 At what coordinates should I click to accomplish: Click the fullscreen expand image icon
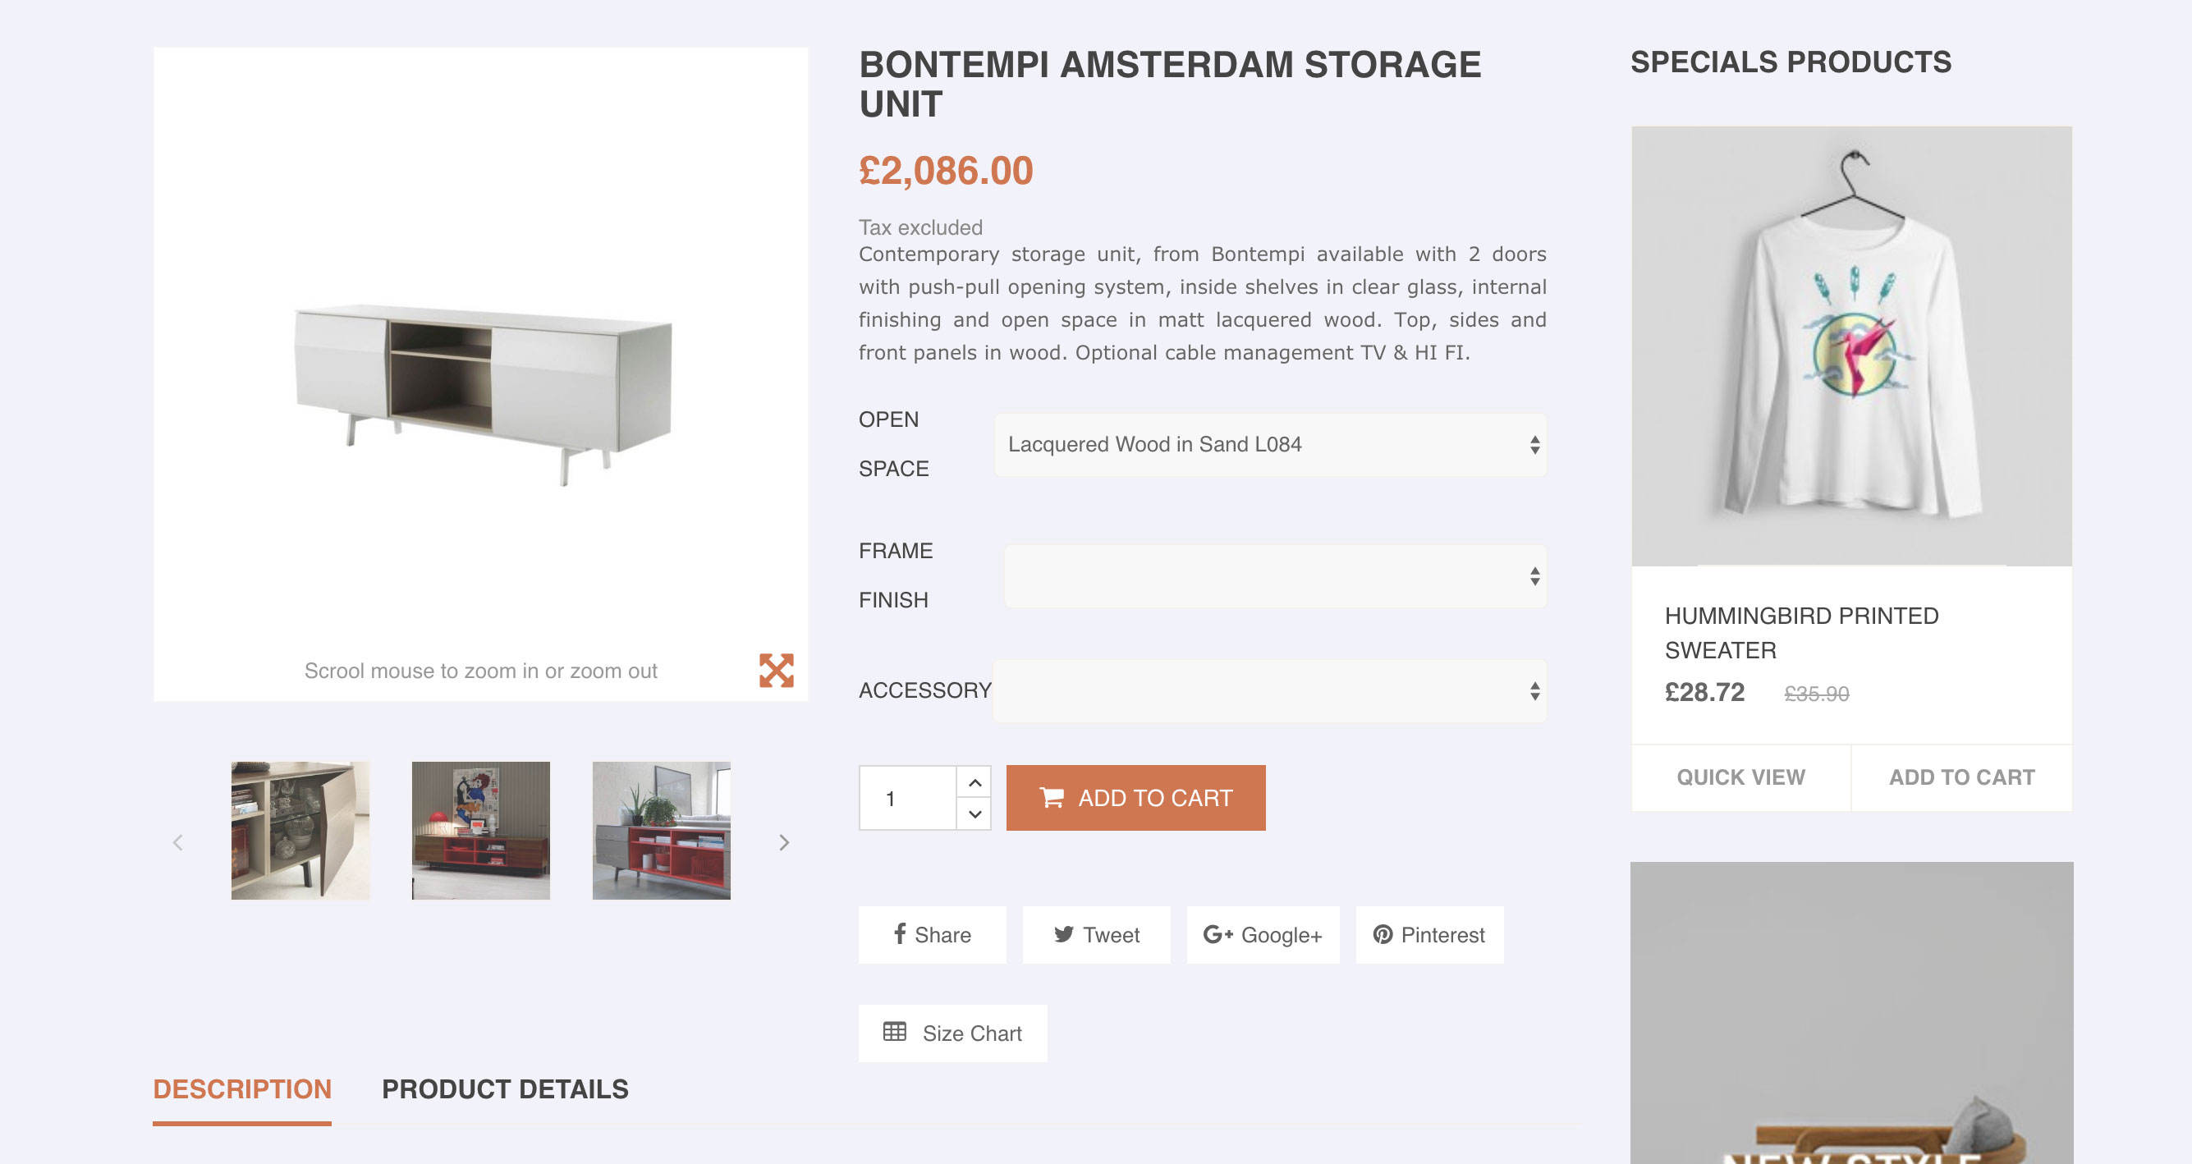click(x=776, y=671)
